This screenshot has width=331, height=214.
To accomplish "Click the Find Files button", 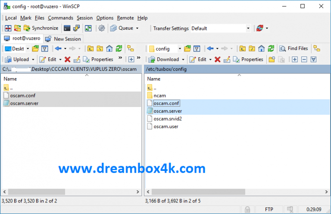I will pyautogui.click(x=294, y=49).
